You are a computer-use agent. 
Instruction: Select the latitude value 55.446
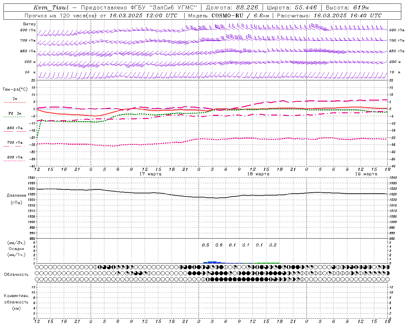pos(306,8)
